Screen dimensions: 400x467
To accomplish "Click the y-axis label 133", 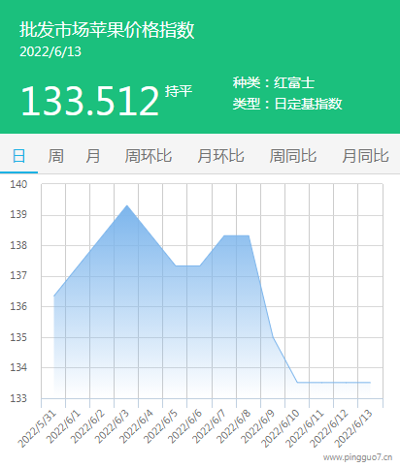I will (x=18, y=398).
